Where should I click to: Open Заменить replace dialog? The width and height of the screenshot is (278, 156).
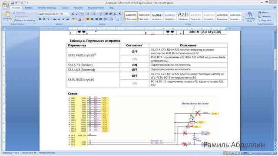[265, 16]
